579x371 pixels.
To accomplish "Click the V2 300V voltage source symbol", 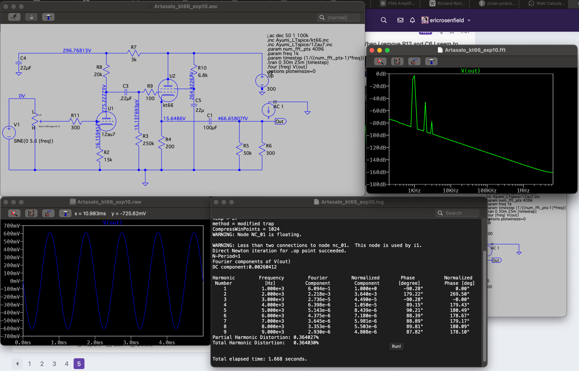I will [262, 81].
